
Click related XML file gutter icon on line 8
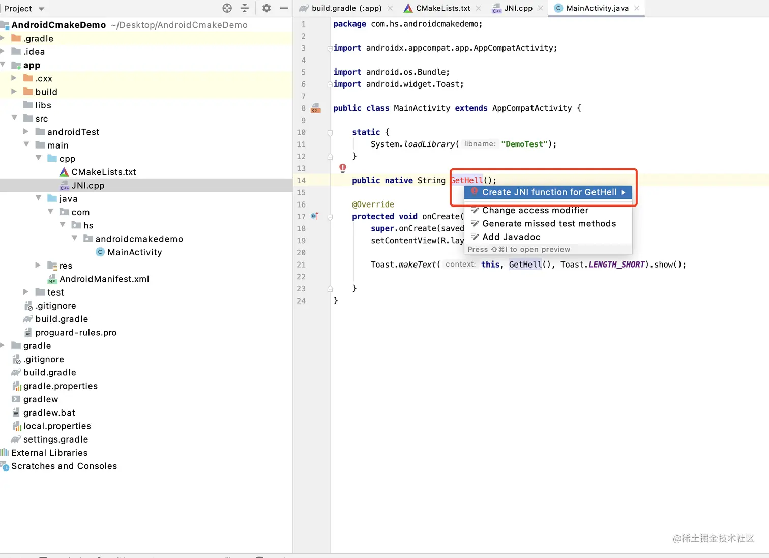[x=315, y=108]
